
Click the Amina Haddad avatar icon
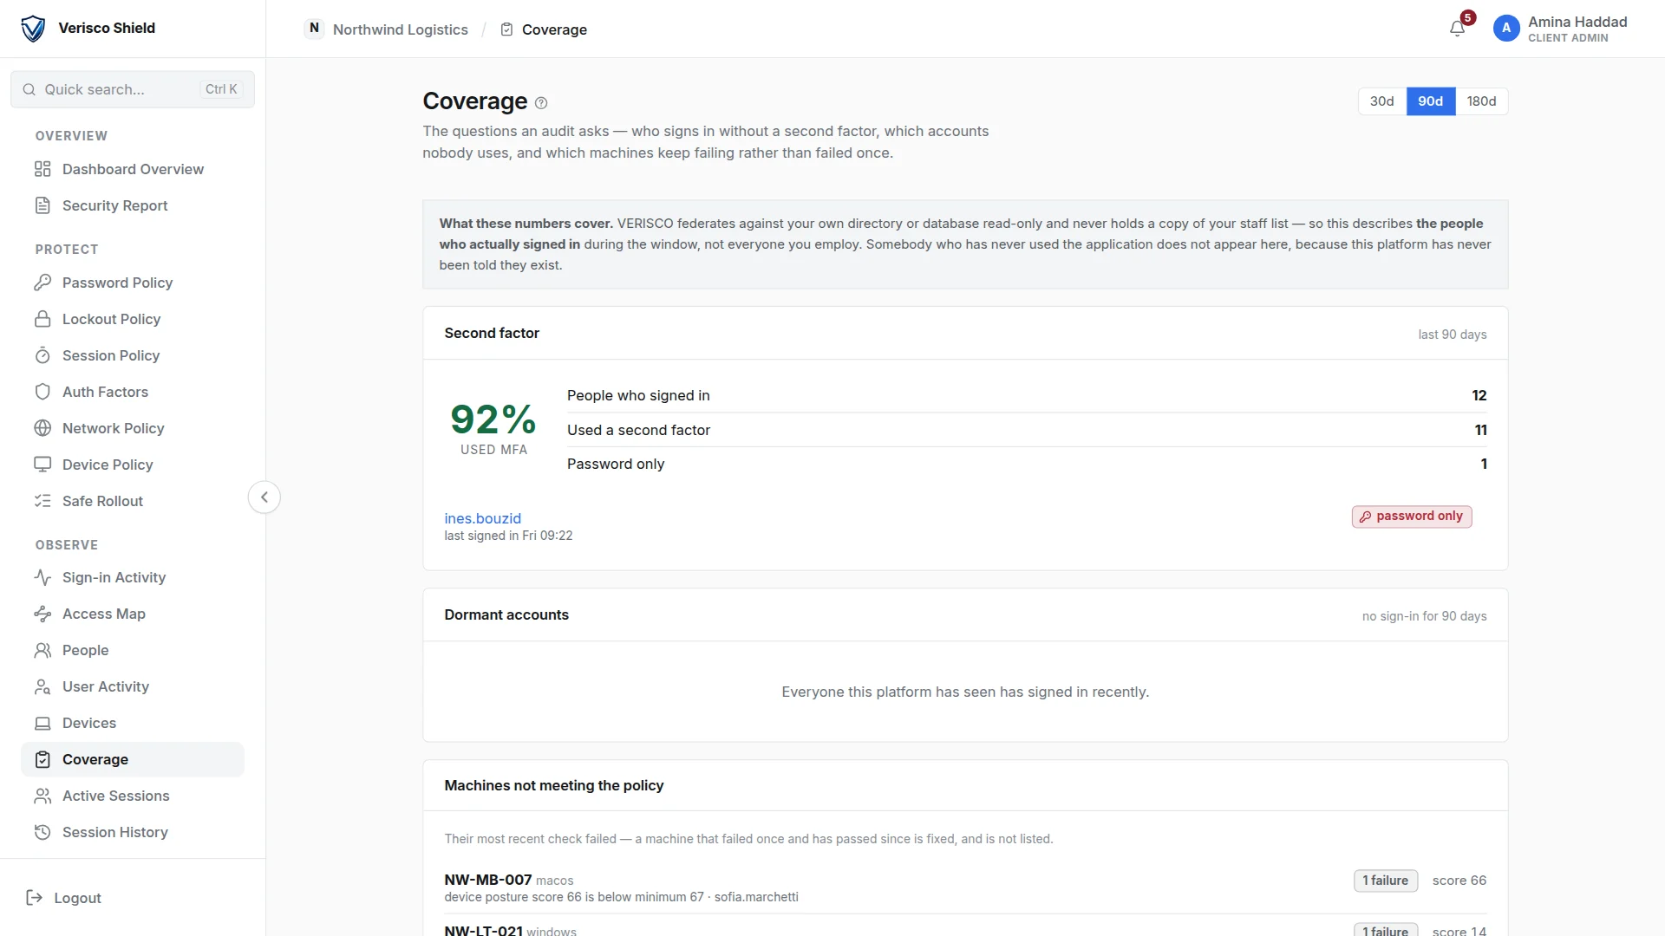[1506, 29]
